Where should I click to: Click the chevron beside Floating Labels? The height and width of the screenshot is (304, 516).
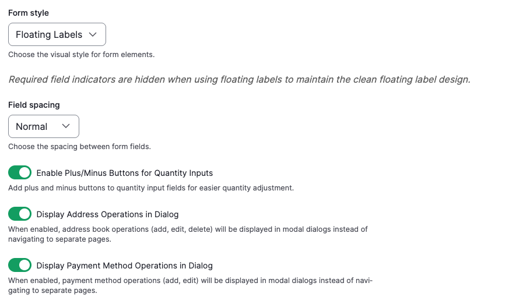93,34
